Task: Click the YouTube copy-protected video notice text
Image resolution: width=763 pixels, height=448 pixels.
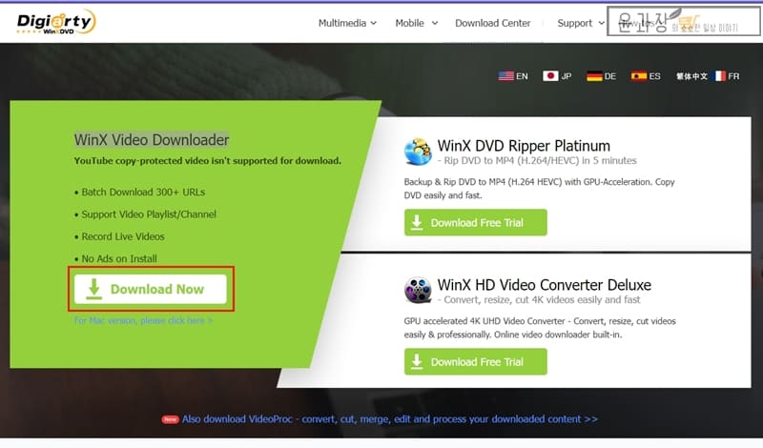Action: pyautogui.click(x=207, y=160)
